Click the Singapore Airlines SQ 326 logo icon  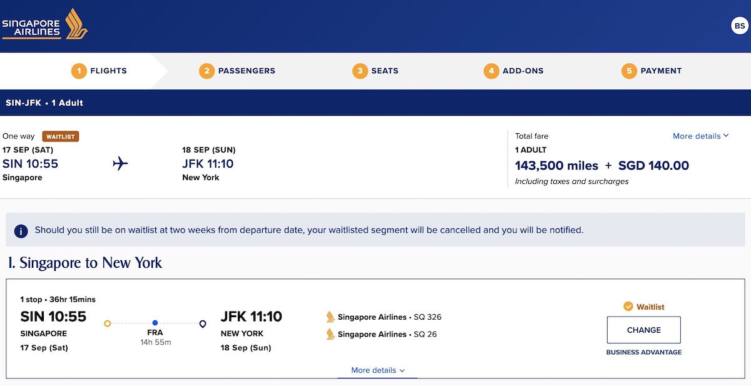point(330,317)
